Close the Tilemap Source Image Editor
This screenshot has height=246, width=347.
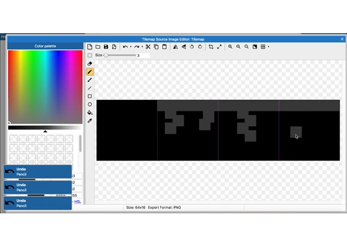click(x=342, y=39)
